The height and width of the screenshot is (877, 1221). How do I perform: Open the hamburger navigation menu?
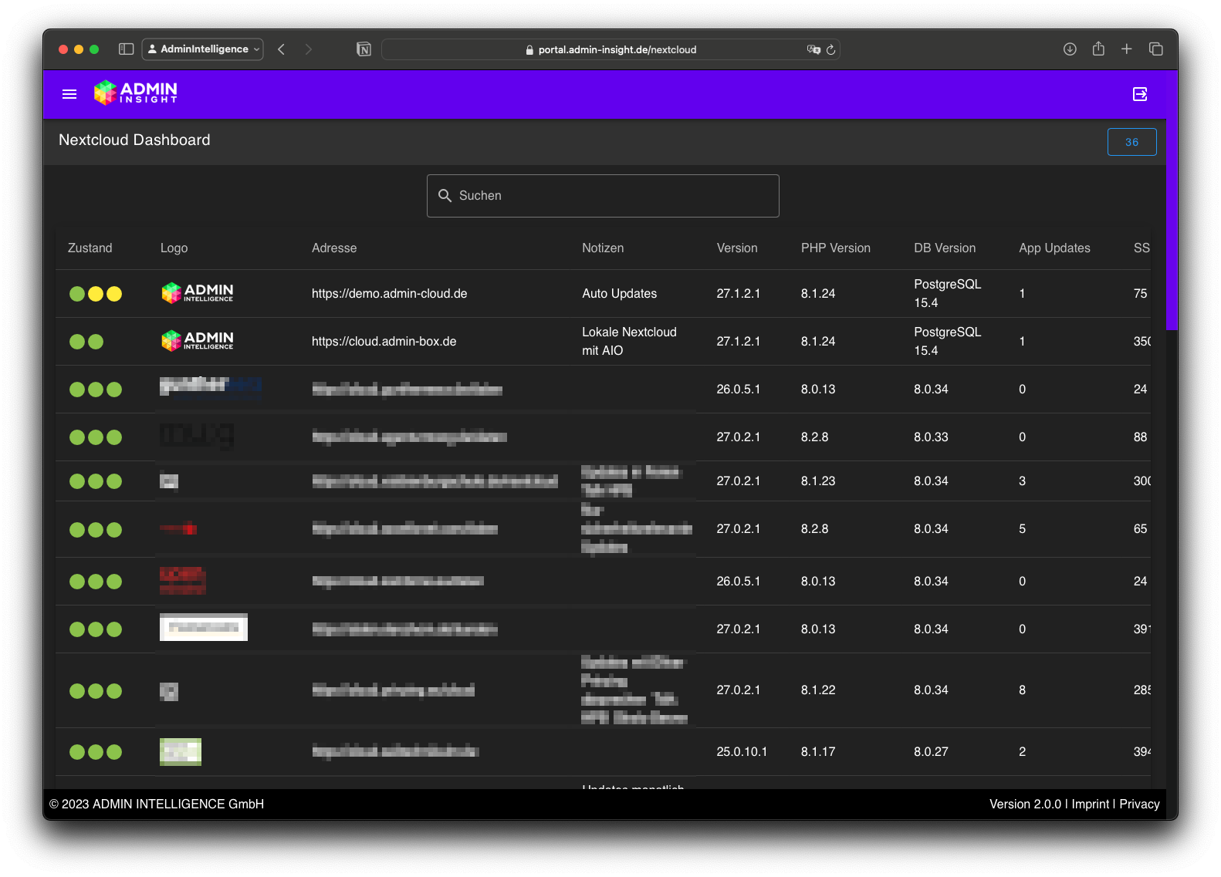click(x=69, y=94)
